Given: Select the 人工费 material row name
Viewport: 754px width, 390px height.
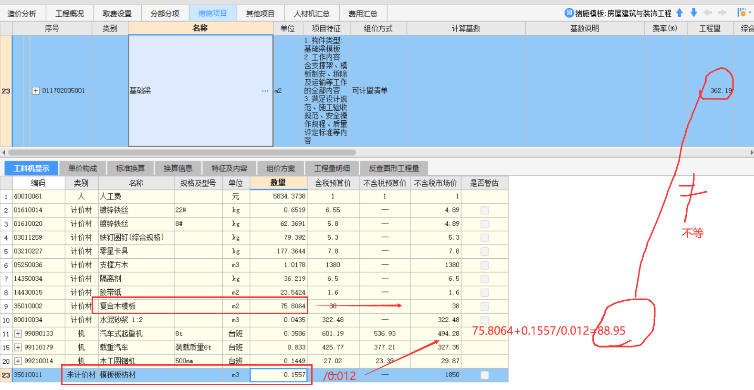Looking at the screenshot, I should (136, 196).
